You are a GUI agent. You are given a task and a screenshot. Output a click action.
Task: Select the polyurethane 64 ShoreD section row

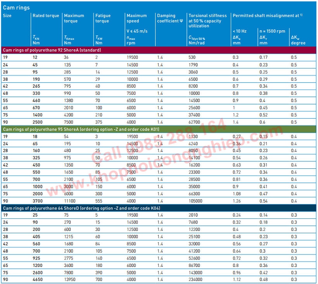[x=81, y=208]
